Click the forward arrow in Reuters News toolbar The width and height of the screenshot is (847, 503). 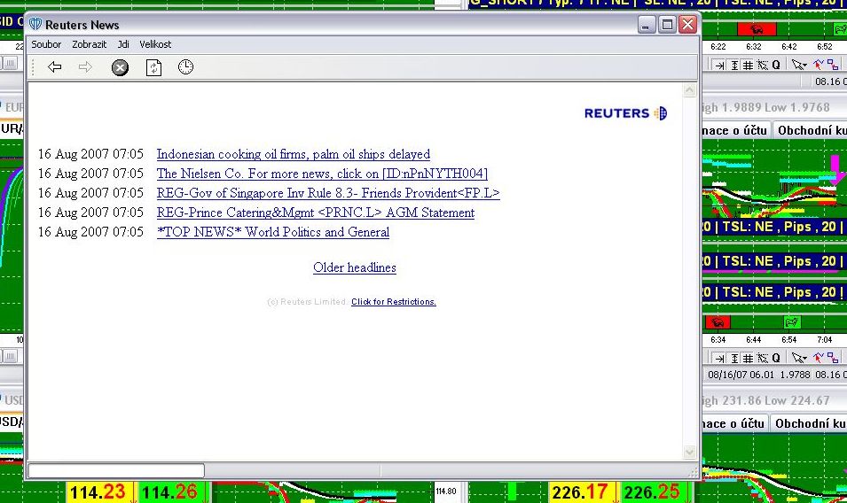click(x=85, y=66)
